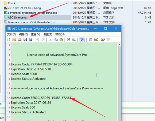Click line number 1 in the margin

point(9,45)
